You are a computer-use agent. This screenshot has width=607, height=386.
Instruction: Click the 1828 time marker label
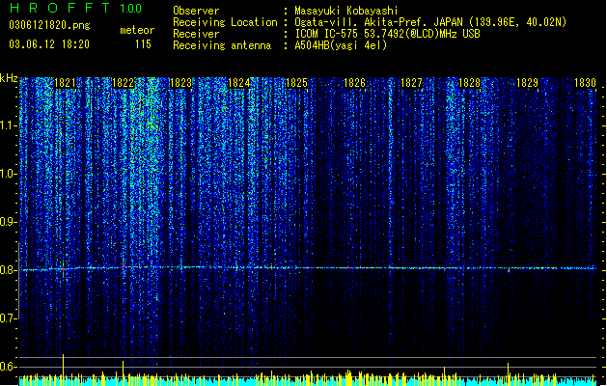[x=469, y=83]
